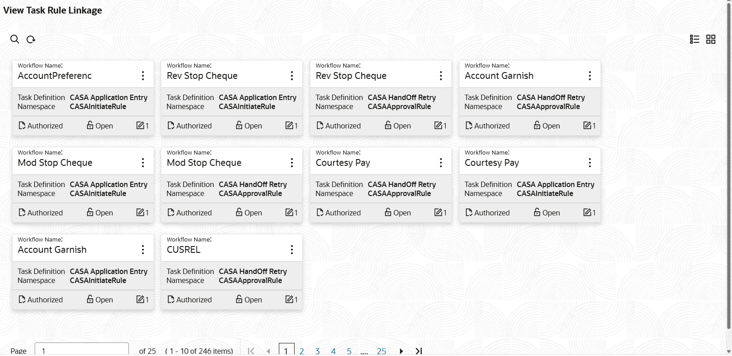Select the AccountPreferenc workflow name
Viewport: 732px width, 356px height.
55,76
